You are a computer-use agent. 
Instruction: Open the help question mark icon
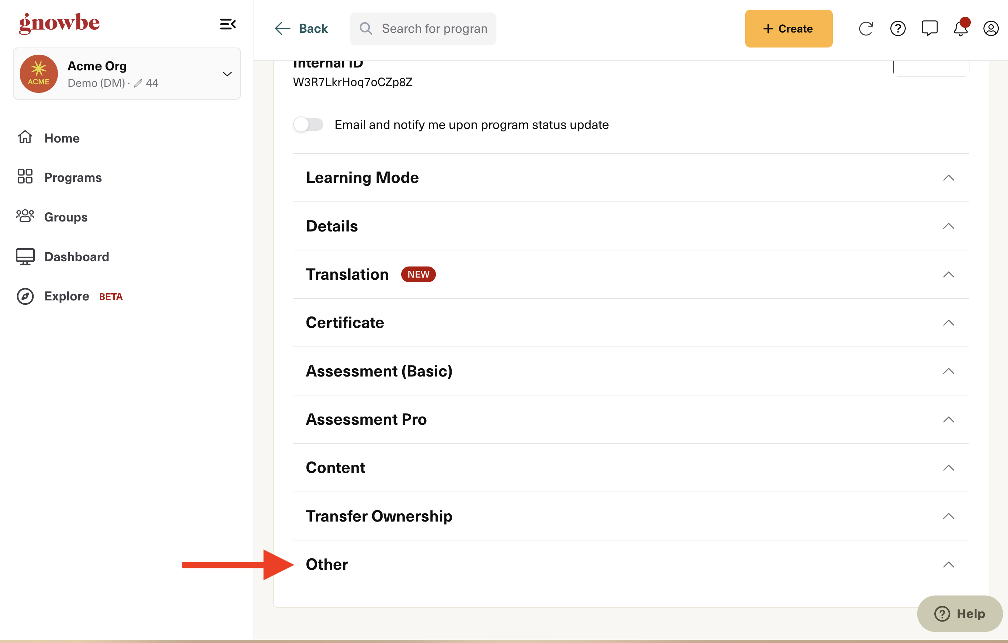point(898,29)
